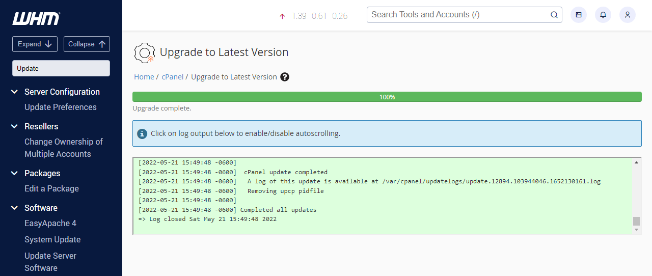Open the user account icon
The image size is (652, 276).
click(x=628, y=15)
